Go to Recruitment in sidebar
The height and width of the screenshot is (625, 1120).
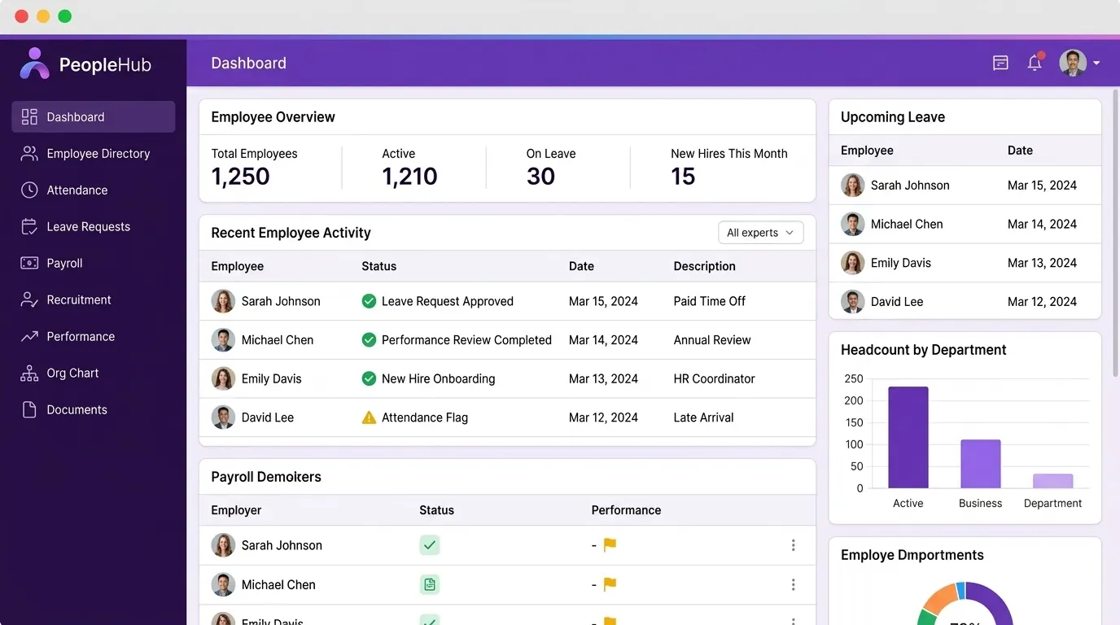[93, 299]
